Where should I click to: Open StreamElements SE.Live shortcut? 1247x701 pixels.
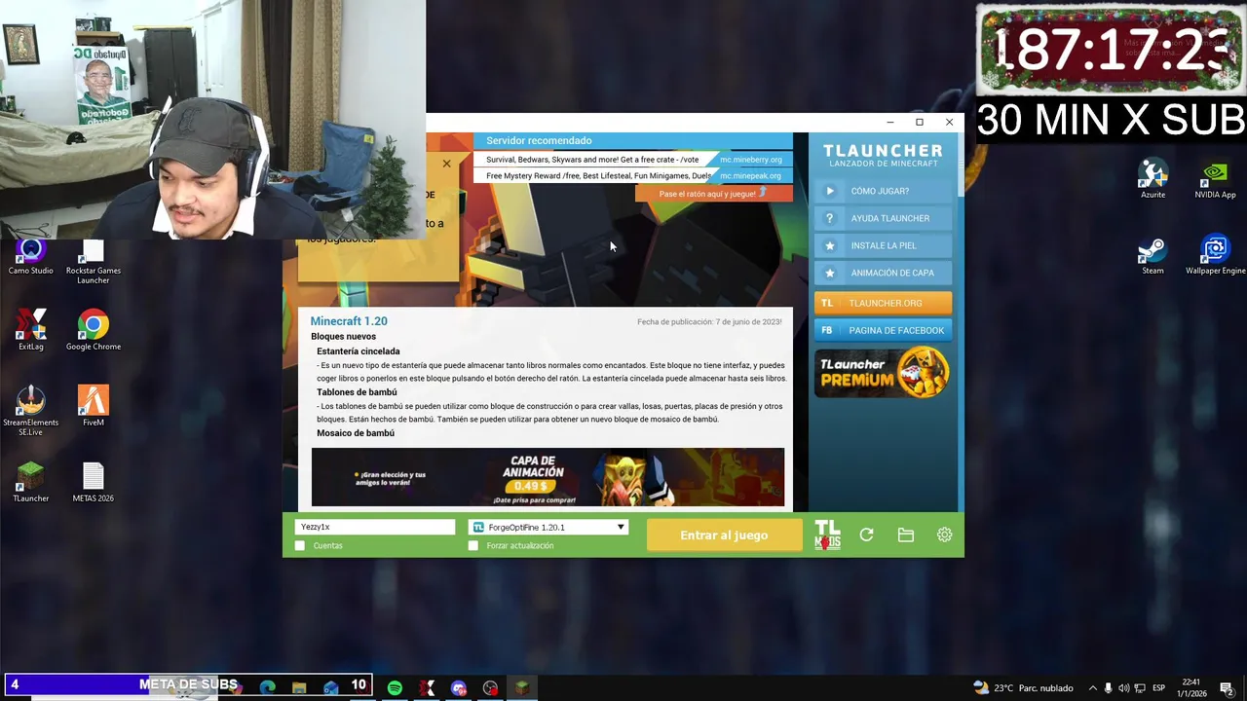(31, 410)
